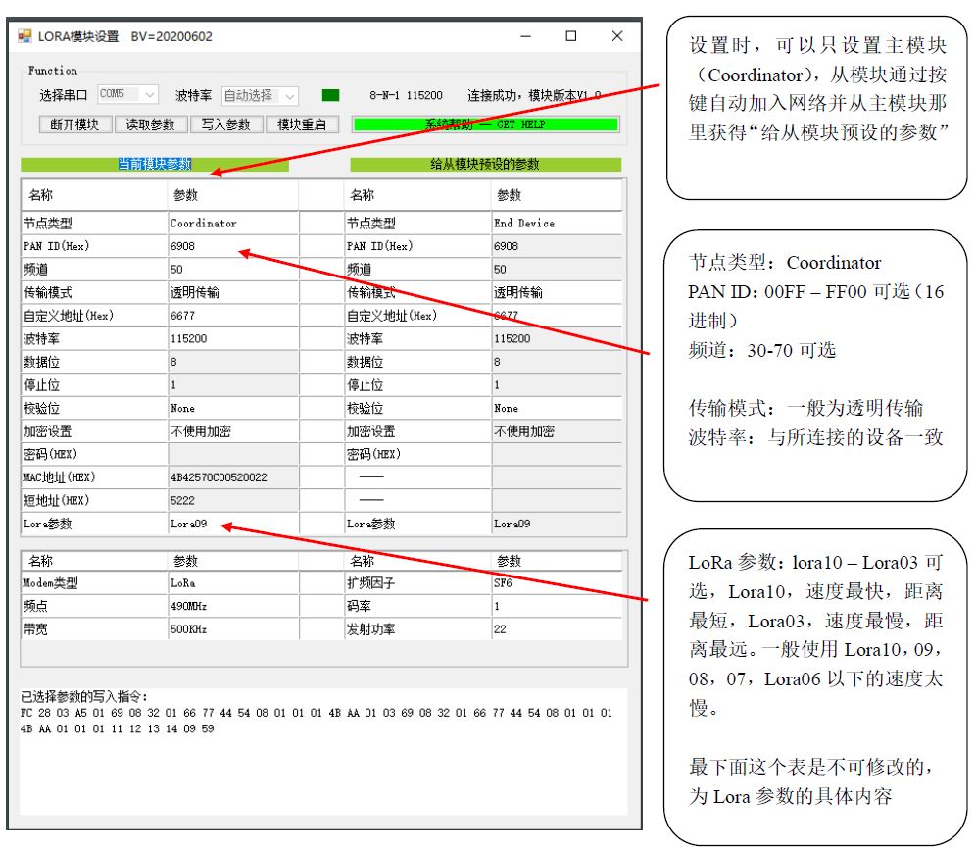Click preset 波特率 115200 cell

tap(557, 339)
